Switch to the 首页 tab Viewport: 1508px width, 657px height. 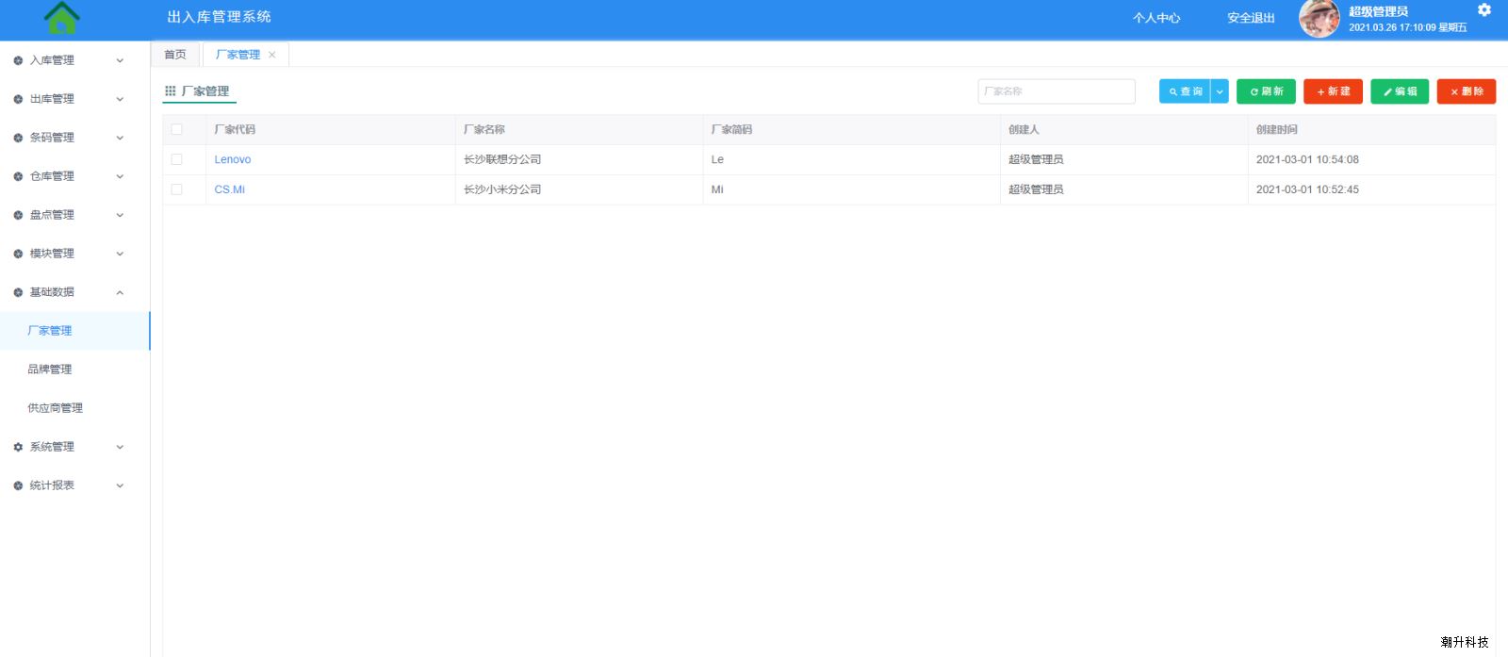pos(175,55)
